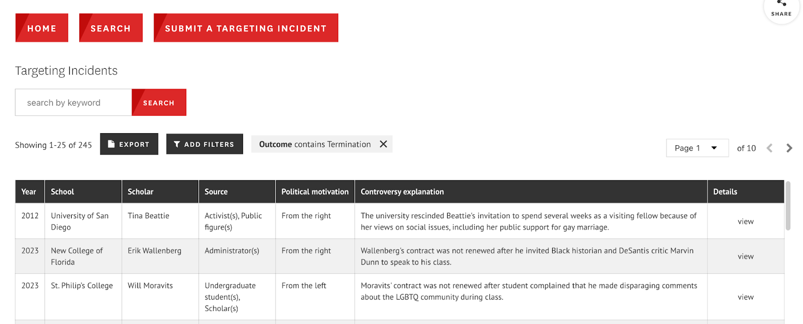Click Wallenberg's contract explanation text
Image resolution: width=803 pixels, height=324 pixels.
click(x=527, y=256)
